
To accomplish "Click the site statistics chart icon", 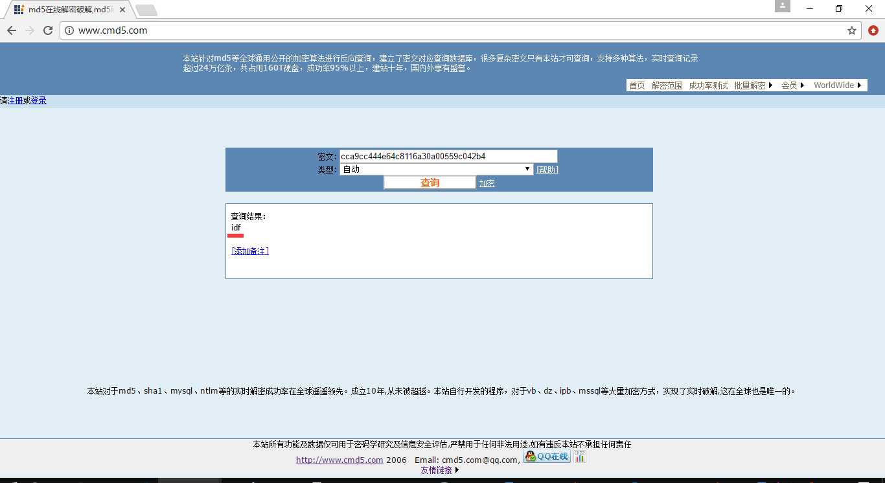I will click(580, 456).
